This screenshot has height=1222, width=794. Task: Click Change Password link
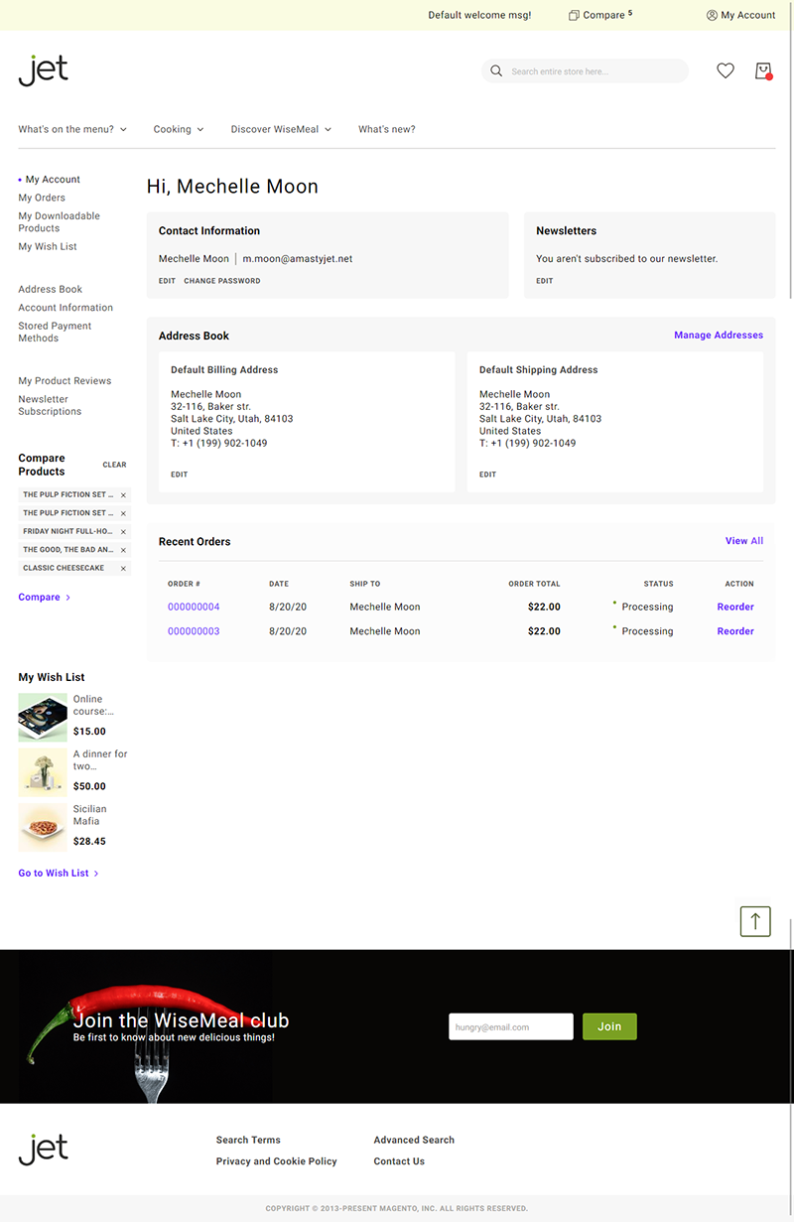click(222, 281)
